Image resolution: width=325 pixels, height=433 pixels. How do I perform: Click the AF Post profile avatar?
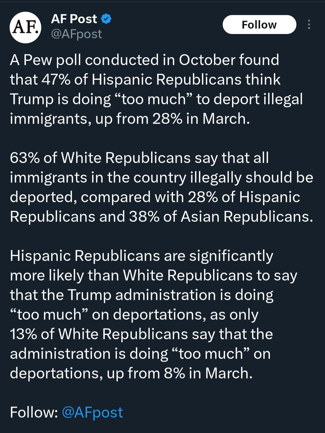[25, 27]
